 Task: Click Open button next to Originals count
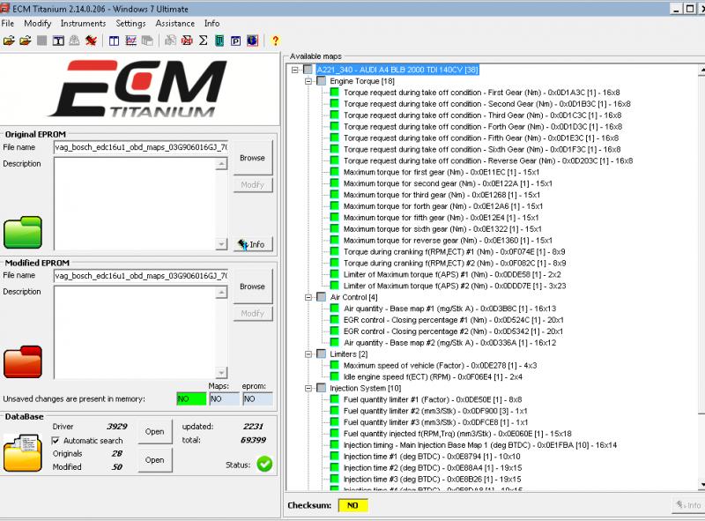click(155, 460)
